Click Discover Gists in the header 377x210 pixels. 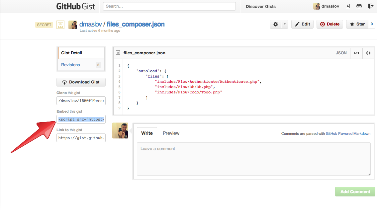point(260,6)
